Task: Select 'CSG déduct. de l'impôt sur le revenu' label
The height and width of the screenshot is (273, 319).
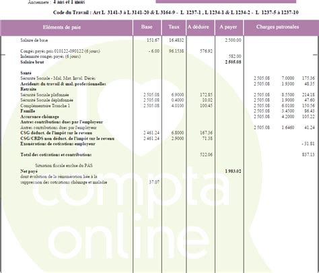Action: click(57, 133)
